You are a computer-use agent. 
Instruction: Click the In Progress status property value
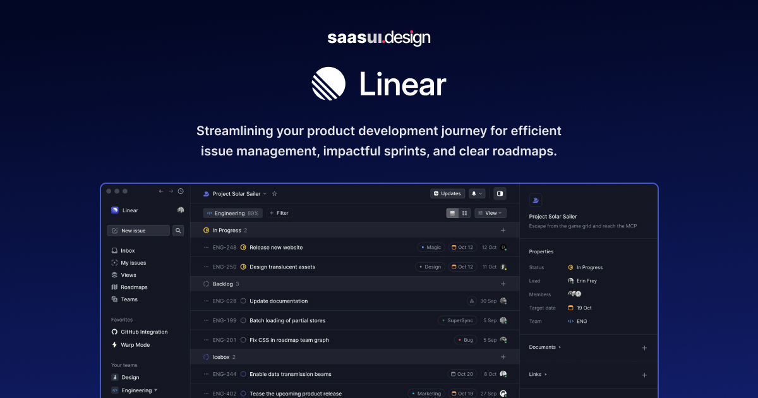(x=585, y=268)
